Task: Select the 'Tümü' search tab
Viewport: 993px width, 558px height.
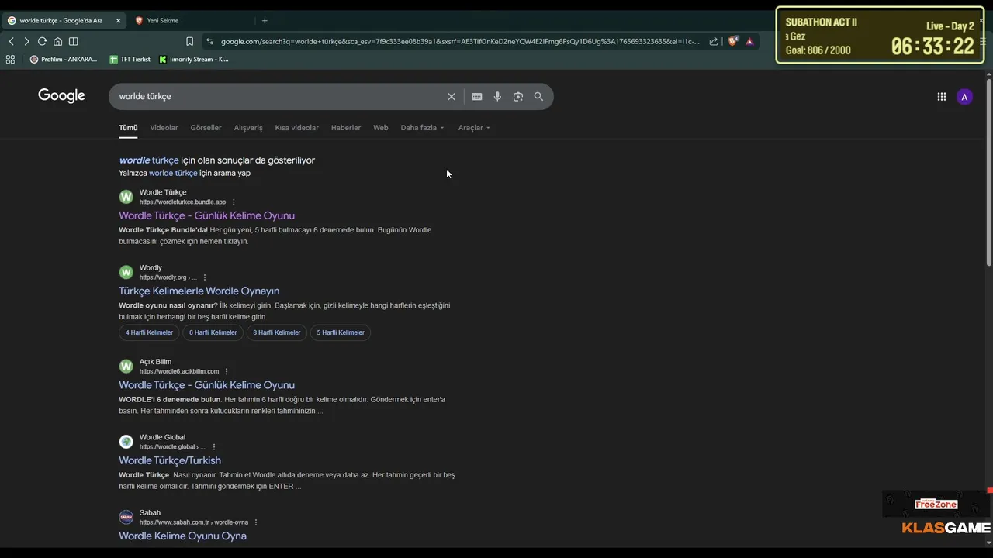Action: click(x=128, y=127)
